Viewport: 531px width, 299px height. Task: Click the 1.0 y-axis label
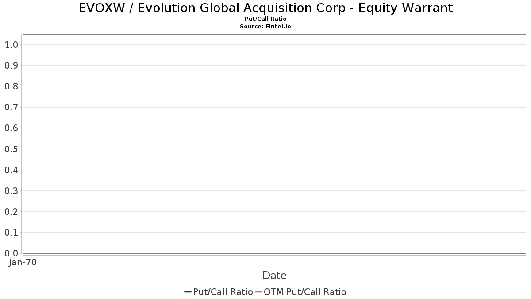point(11,45)
